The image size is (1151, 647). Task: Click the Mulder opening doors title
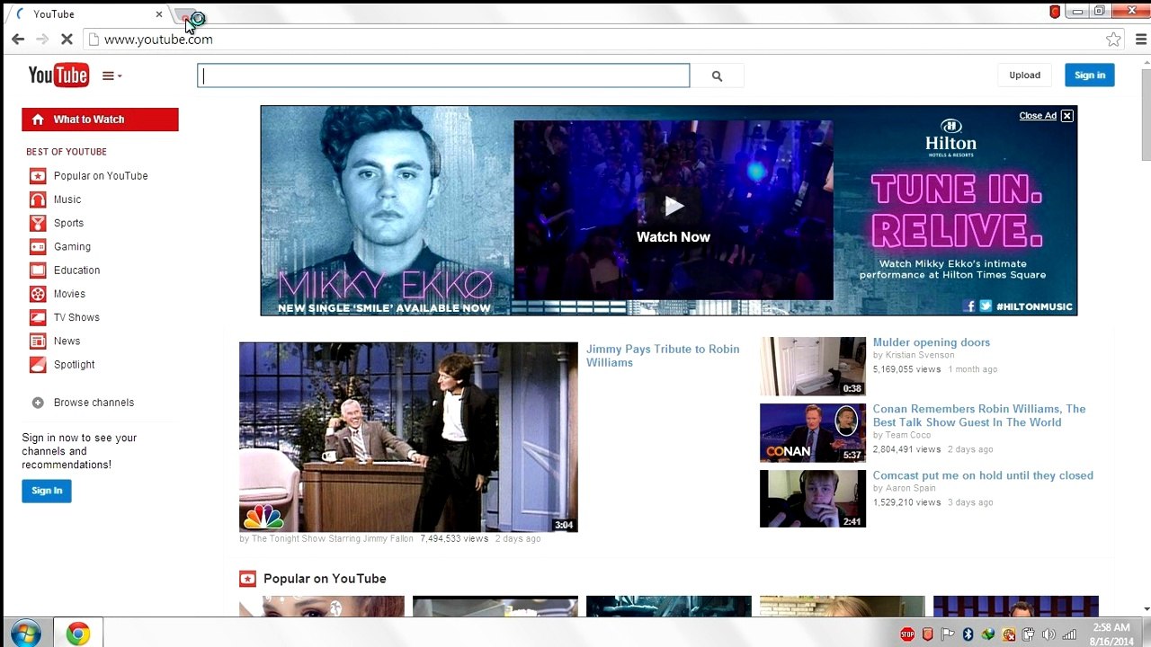pyautogui.click(x=932, y=342)
